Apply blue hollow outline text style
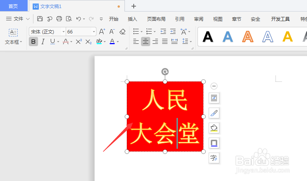 tap(268, 37)
